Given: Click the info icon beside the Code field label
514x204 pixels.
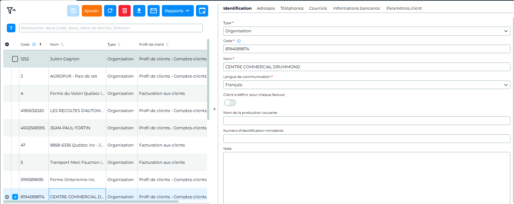Looking at the screenshot, I should click(x=239, y=41).
